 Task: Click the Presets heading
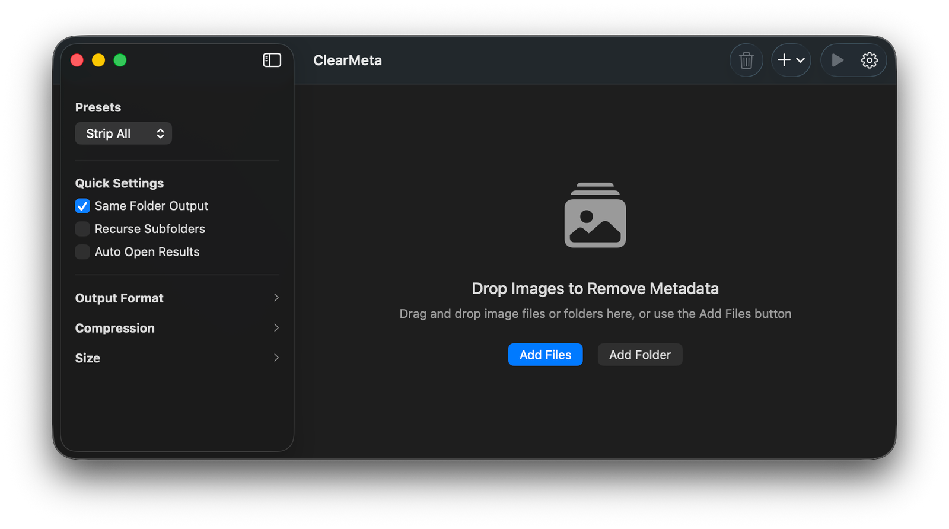point(98,107)
